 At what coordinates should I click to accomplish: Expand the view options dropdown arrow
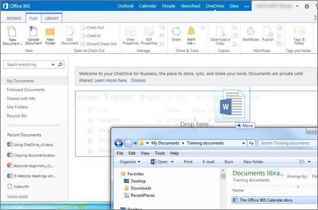click(309, 162)
